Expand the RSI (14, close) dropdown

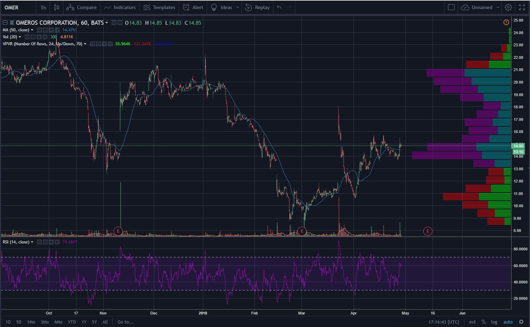pos(32,242)
